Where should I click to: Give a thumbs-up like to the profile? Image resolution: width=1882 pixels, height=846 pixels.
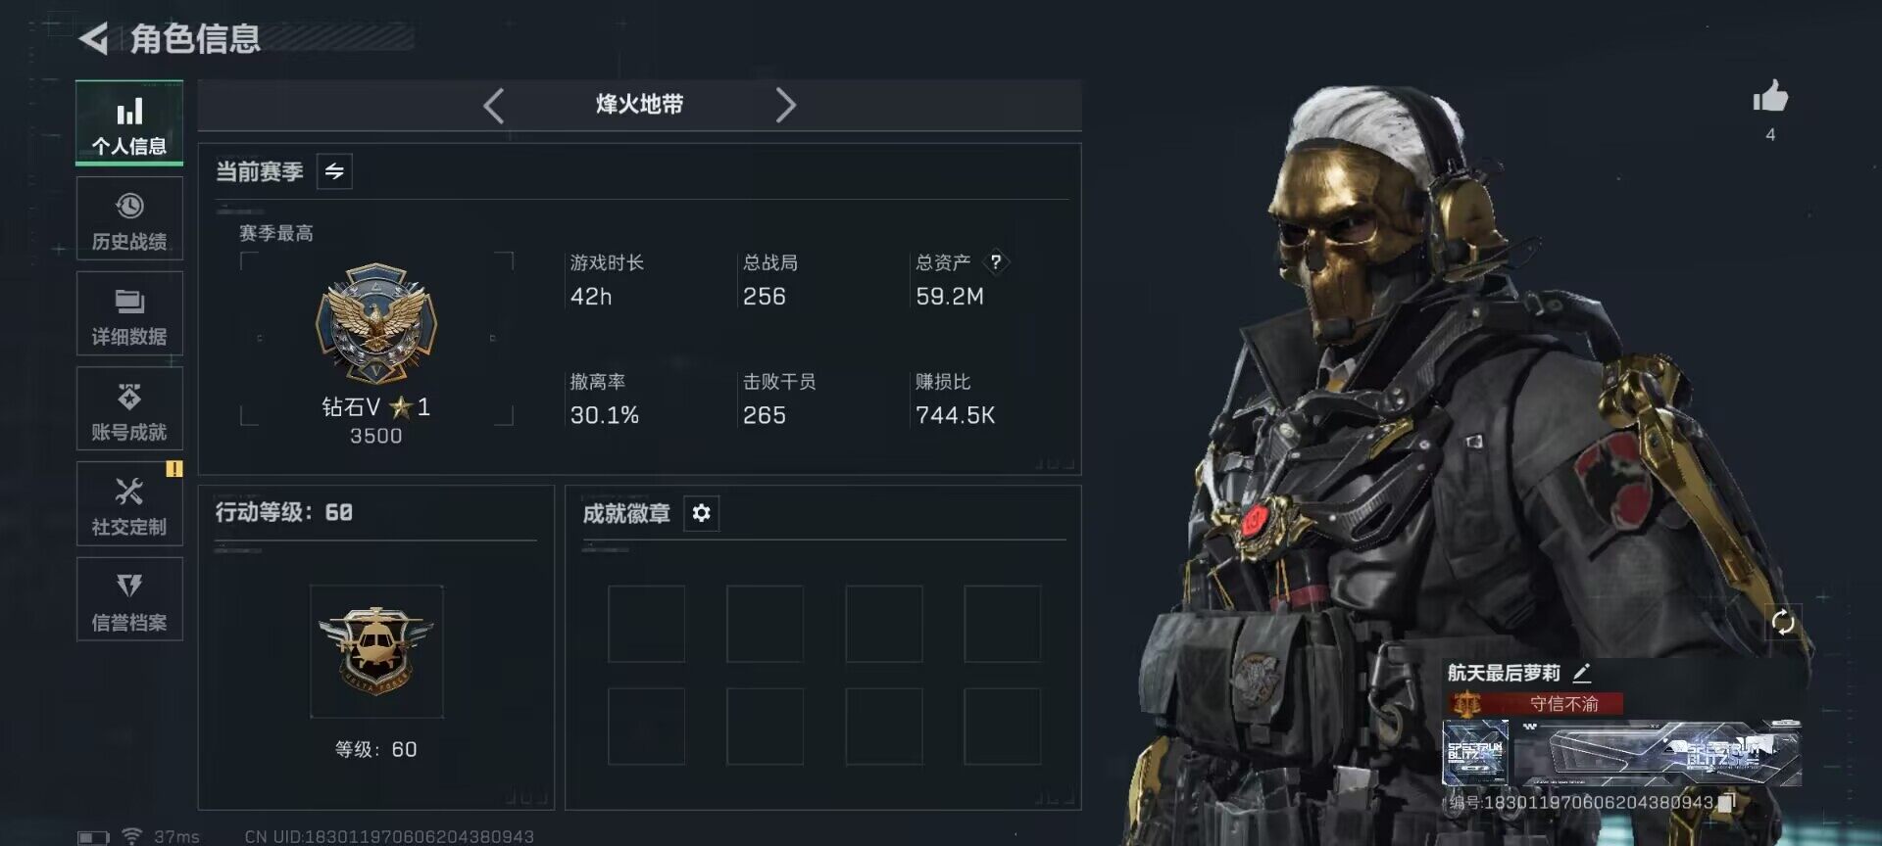pyautogui.click(x=1770, y=97)
